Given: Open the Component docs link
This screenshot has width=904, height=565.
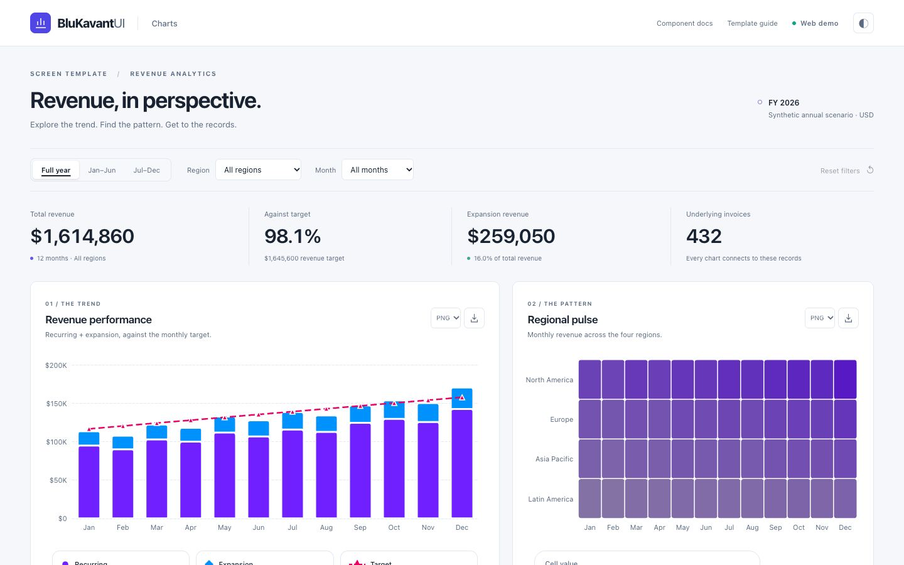Looking at the screenshot, I should (x=684, y=23).
